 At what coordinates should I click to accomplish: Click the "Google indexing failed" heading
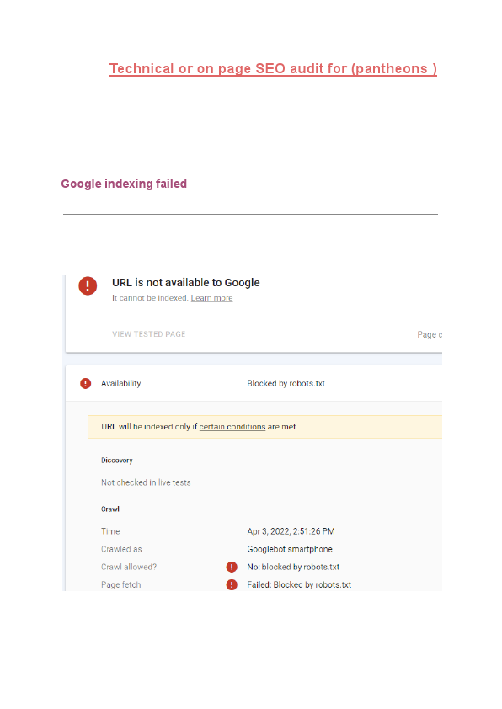coord(124,184)
